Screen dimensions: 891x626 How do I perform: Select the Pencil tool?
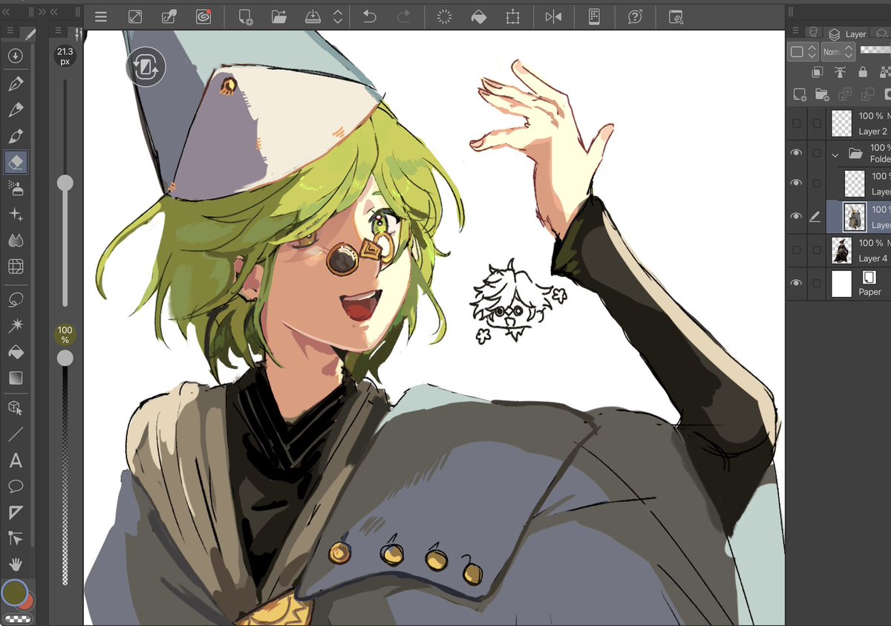pyautogui.click(x=15, y=110)
